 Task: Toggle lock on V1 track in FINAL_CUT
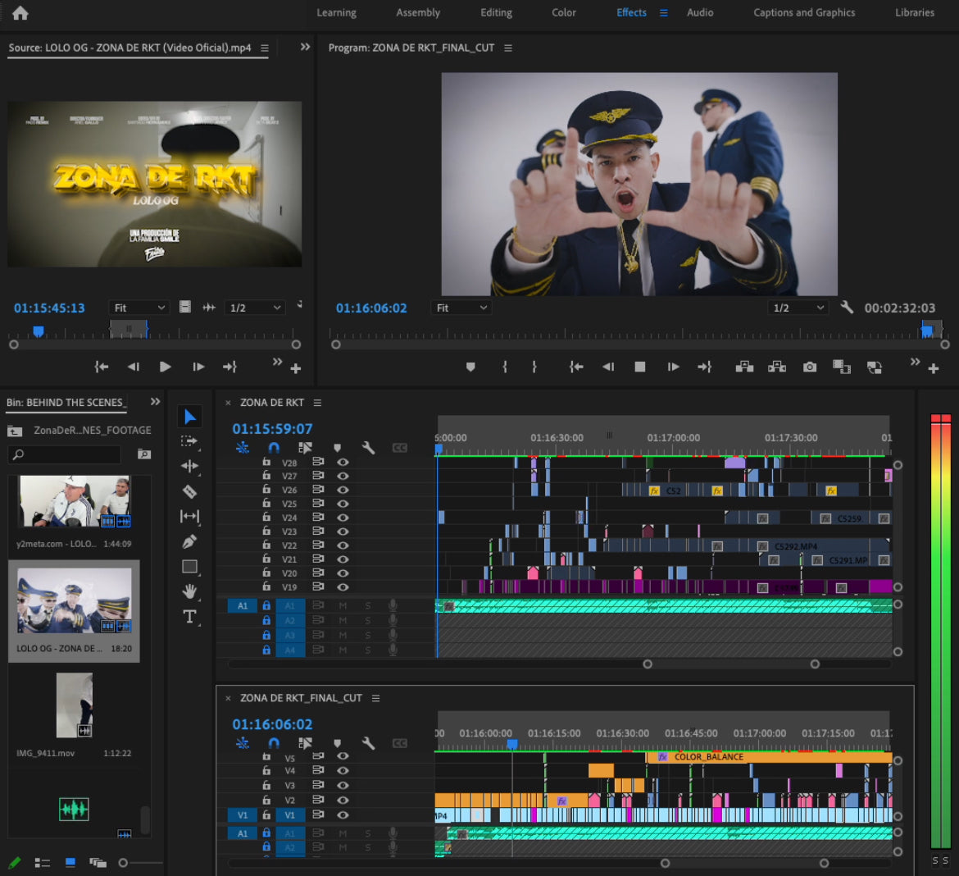coord(266,814)
